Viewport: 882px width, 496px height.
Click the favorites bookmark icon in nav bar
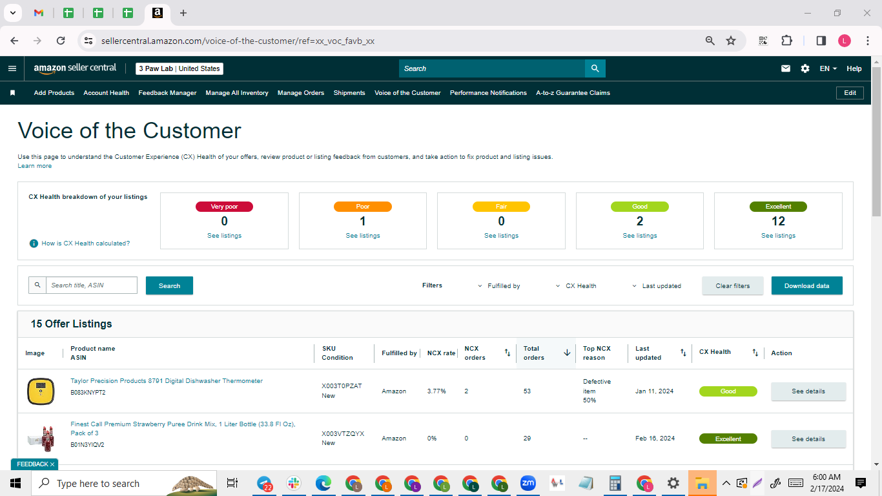click(x=12, y=93)
